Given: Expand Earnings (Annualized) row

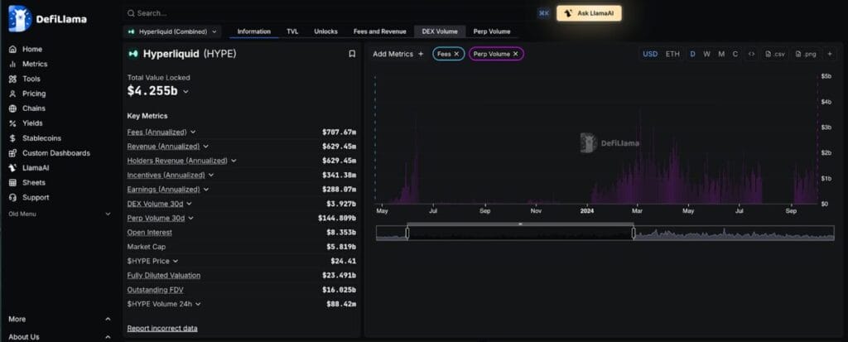Looking at the screenshot, I should 206,190.
